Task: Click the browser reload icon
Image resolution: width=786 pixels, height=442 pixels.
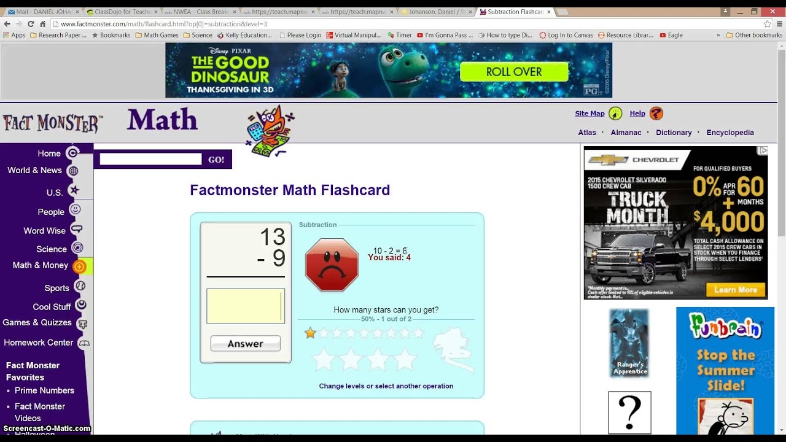Action: click(x=31, y=24)
